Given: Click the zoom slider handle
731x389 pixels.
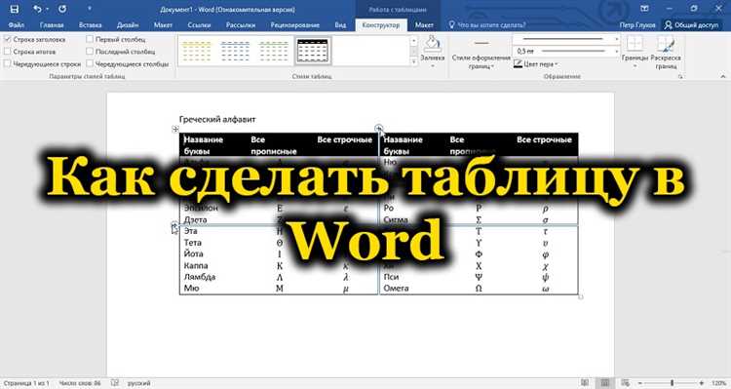Looking at the screenshot, I should click(672, 383).
